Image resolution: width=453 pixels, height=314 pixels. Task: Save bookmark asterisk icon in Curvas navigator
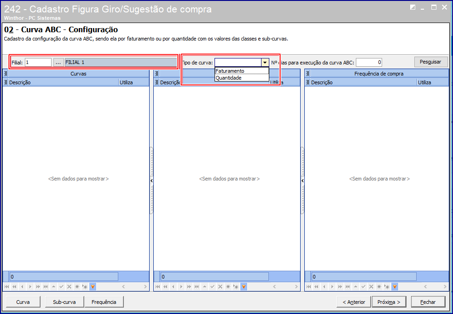77,286
